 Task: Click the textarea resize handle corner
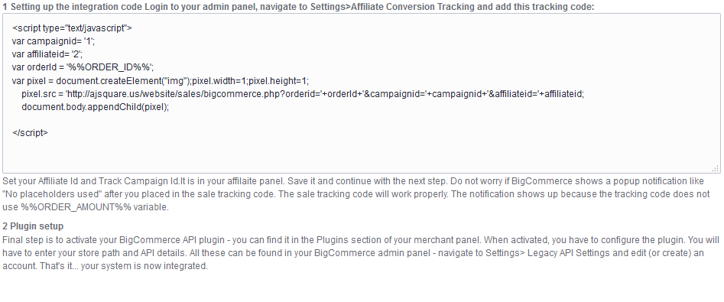click(716, 169)
